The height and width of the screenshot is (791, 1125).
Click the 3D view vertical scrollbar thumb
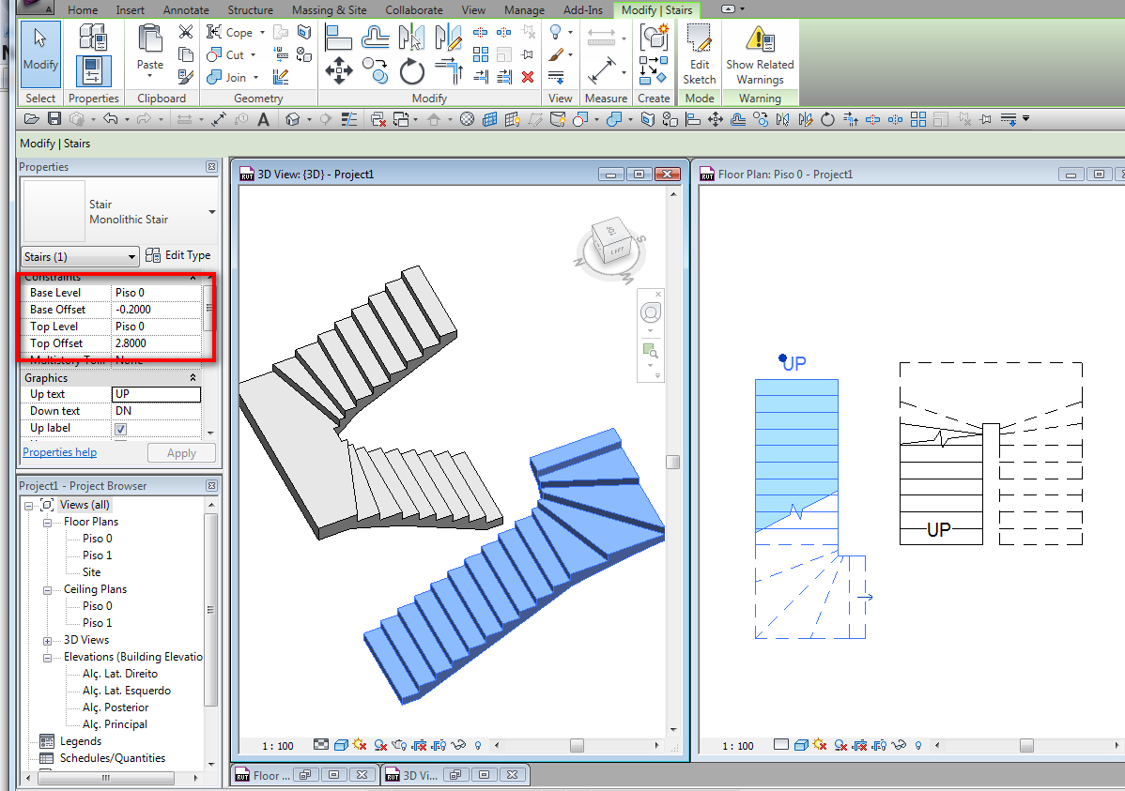[673, 462]
